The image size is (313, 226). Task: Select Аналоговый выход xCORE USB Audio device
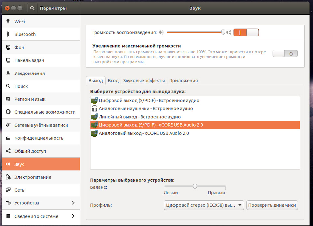click(195, 133)
